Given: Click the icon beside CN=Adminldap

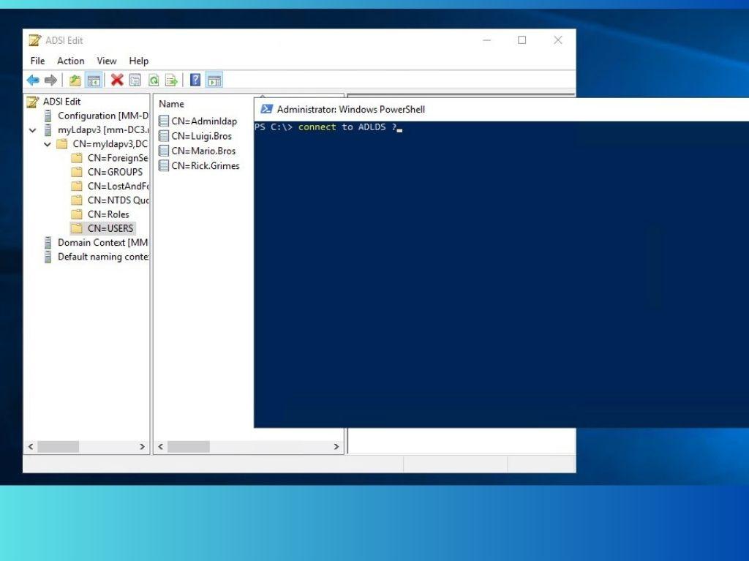Looking at the screenshot, I should [164, 121].
